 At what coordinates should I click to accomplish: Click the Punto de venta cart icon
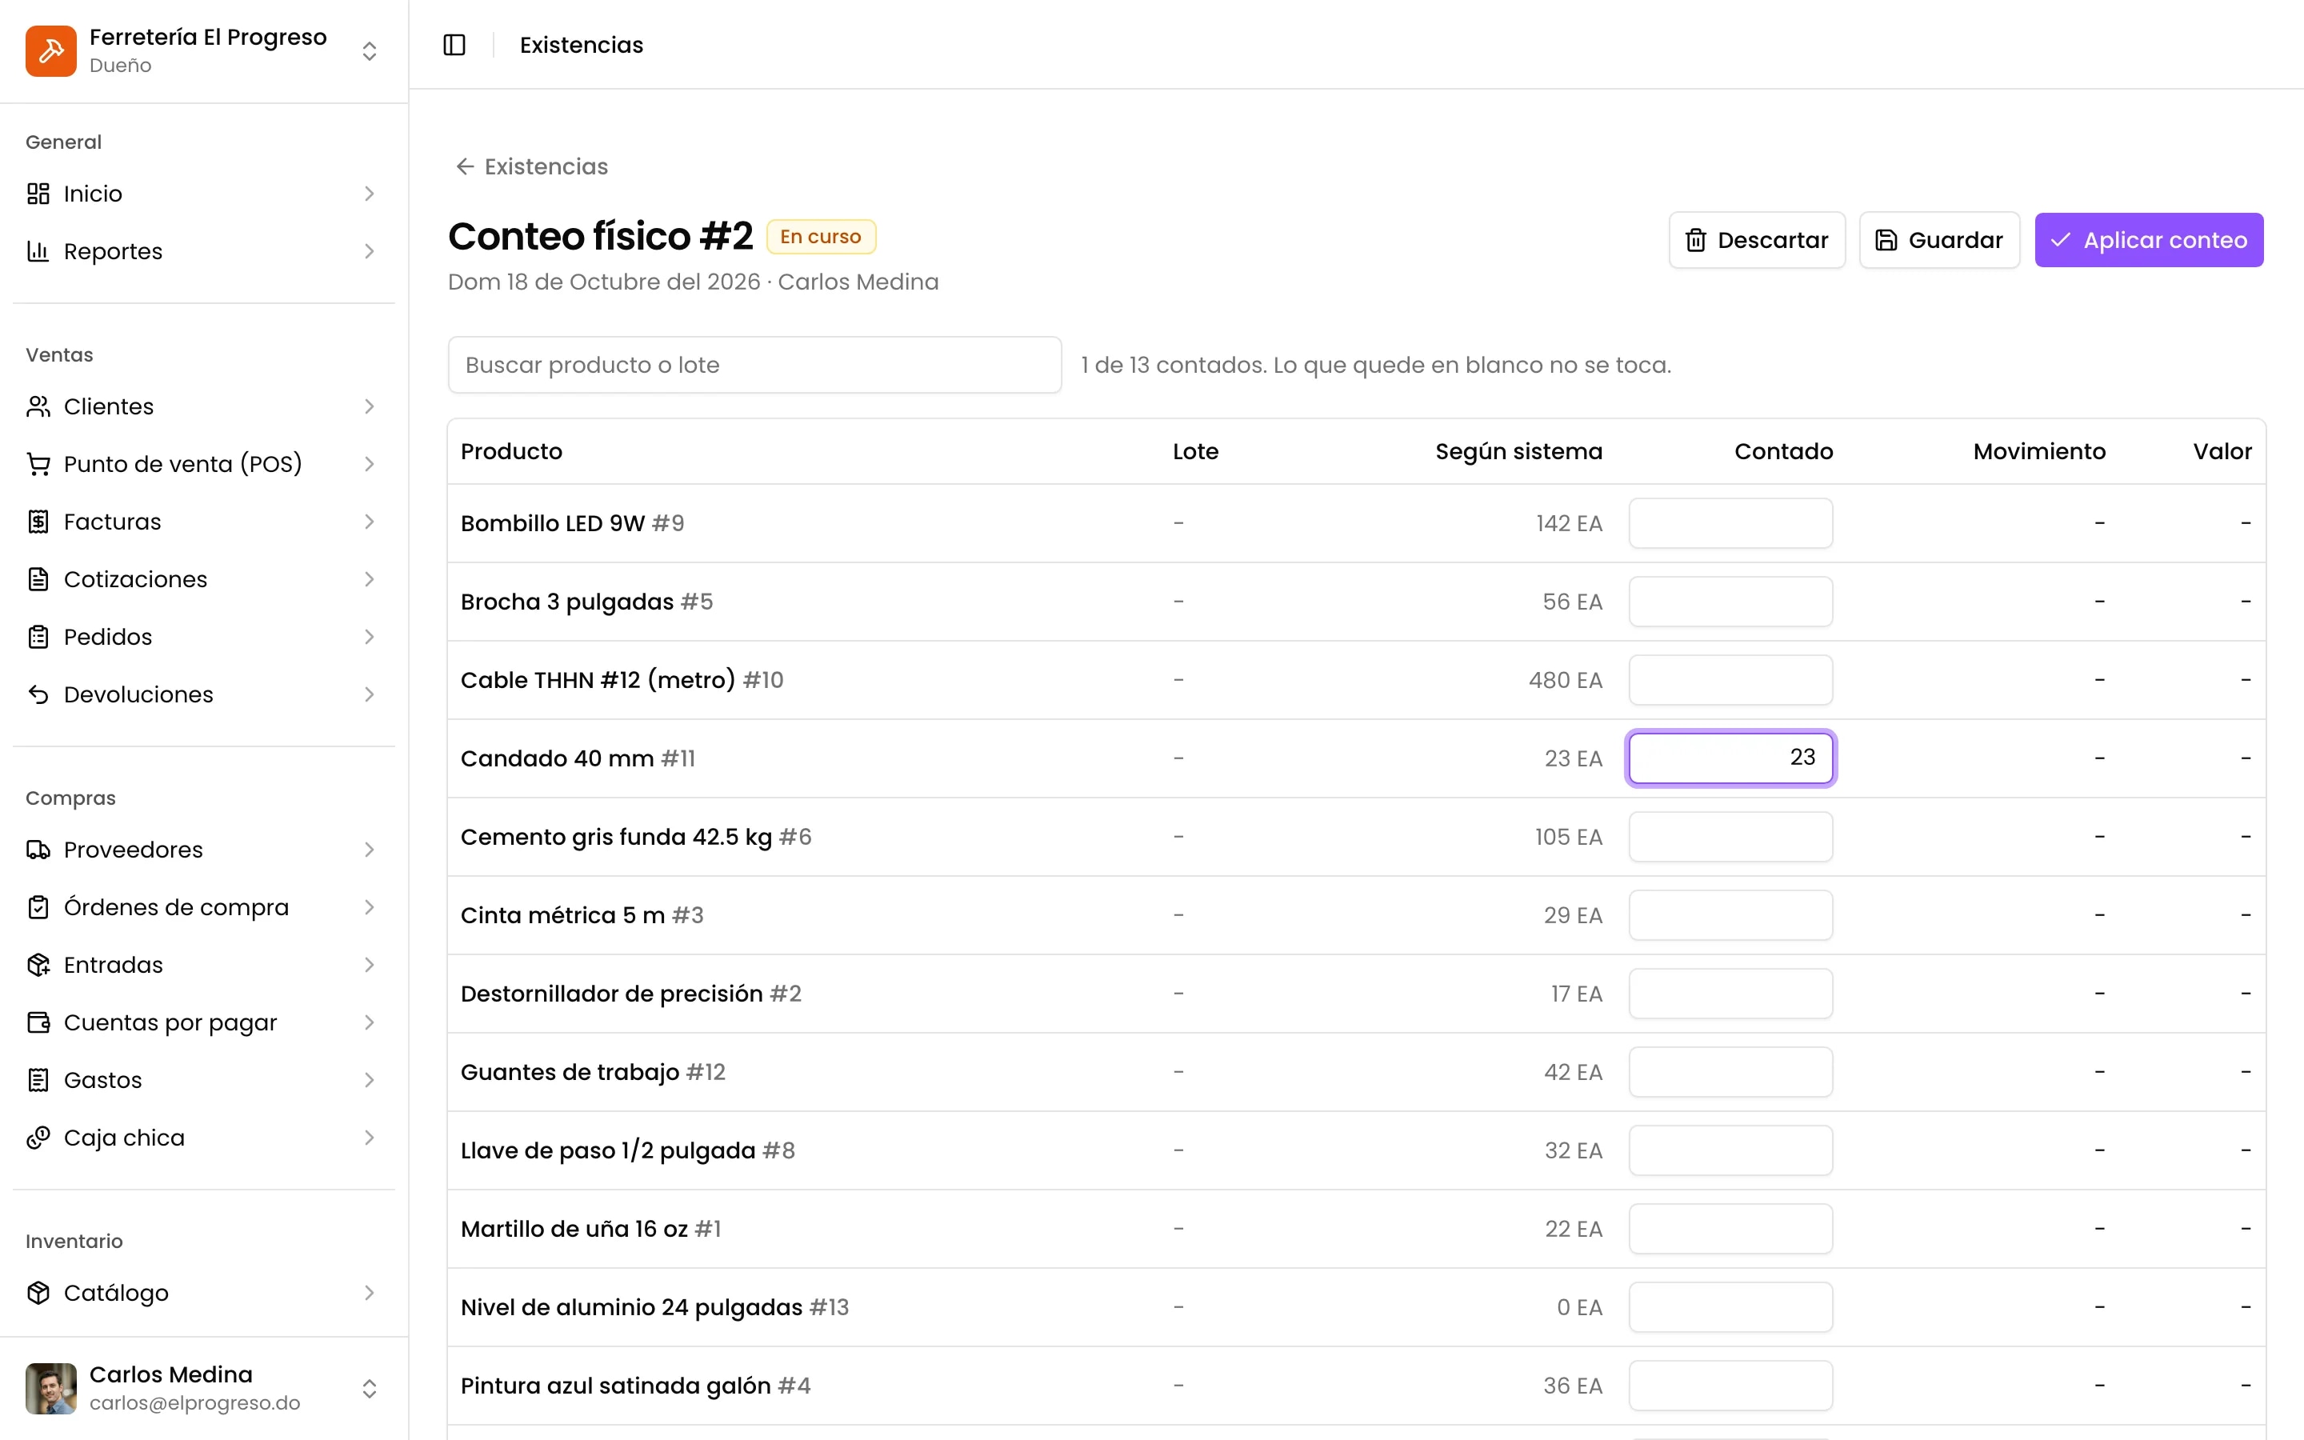tap(38, 464)
